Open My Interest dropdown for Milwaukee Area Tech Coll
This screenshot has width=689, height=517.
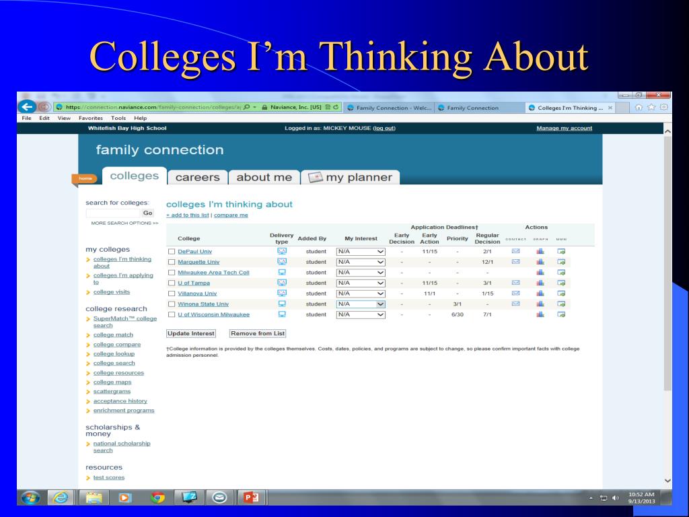361,273
